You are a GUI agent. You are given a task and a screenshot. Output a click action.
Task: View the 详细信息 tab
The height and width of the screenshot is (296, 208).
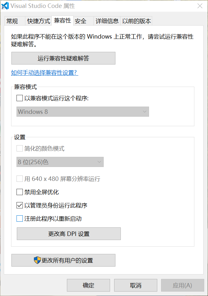107,21
